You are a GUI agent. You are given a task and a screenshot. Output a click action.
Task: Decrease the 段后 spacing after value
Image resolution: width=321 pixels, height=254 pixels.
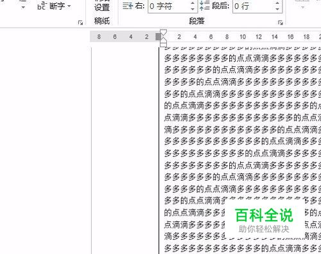277,9
